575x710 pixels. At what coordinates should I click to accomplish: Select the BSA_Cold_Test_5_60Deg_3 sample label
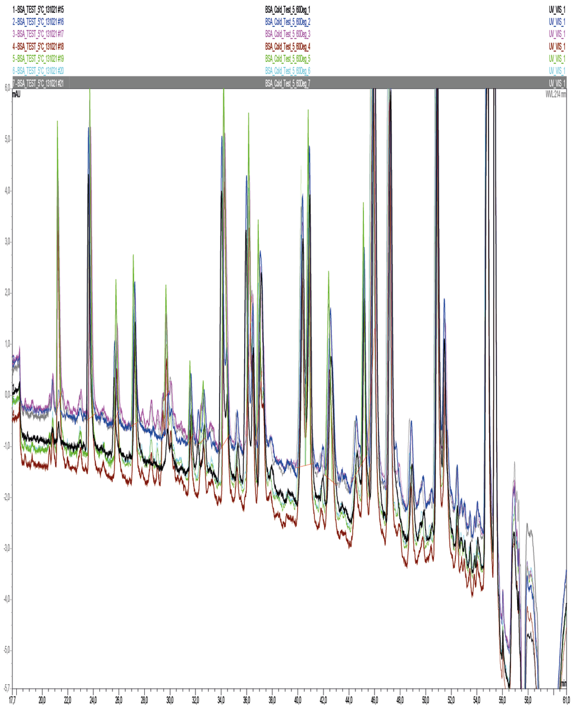(x=287, y=34)
